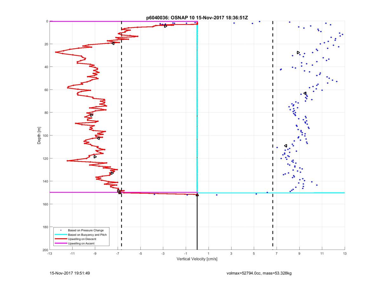Click the x-axis tick label "-9"
This screenshot has height=281, width=381.
(x=95, y=254)
